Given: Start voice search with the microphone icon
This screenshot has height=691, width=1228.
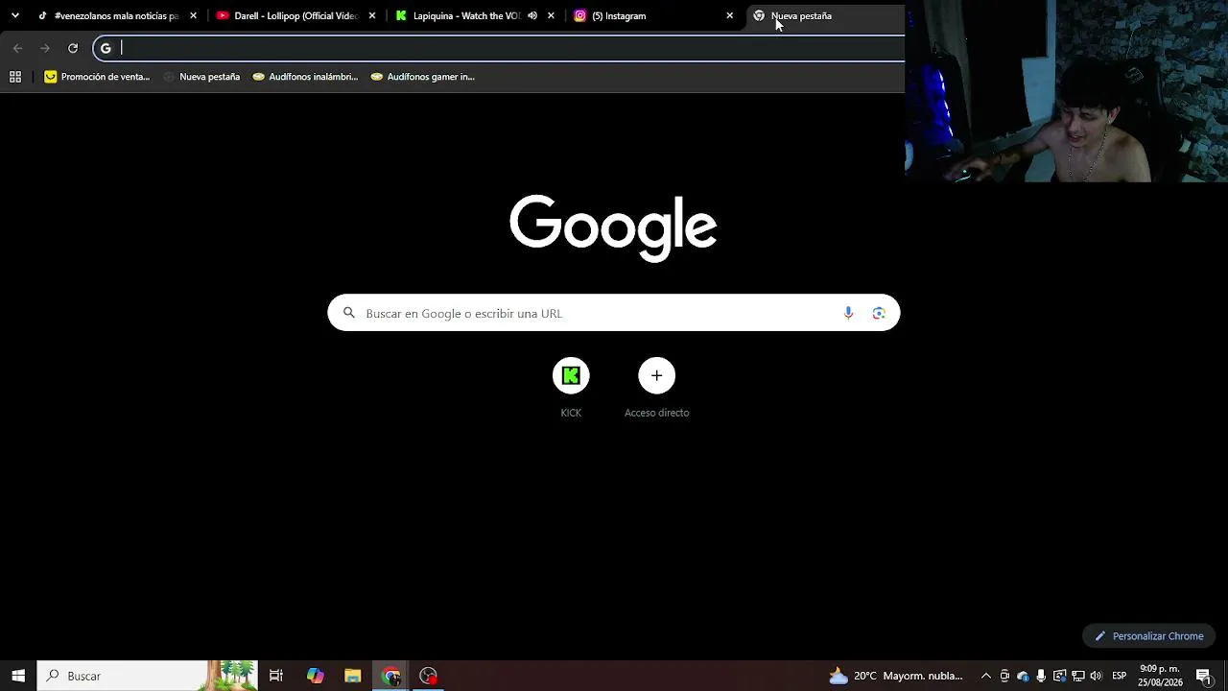Looking at the screenshot, I should click(848, 313).
